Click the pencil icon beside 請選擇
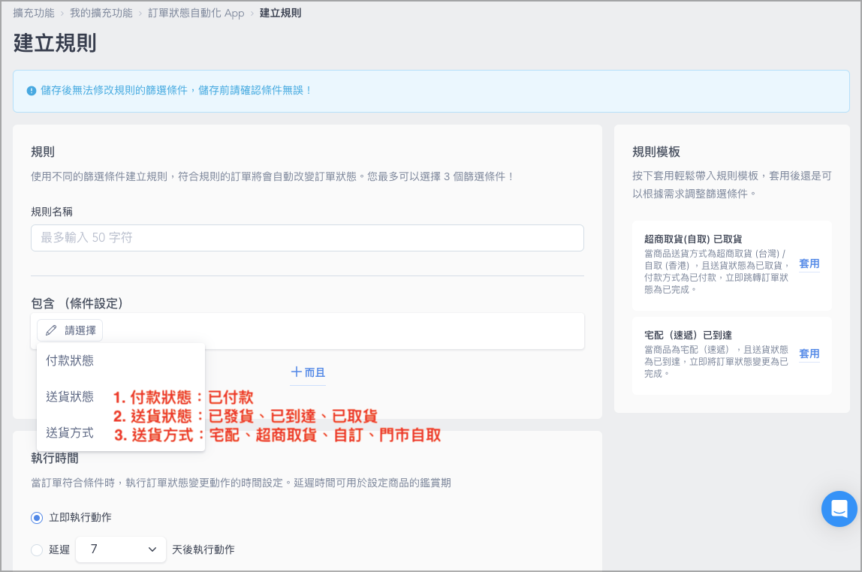Viewport: 862px width, 572px height. click(x=51, y=330)
